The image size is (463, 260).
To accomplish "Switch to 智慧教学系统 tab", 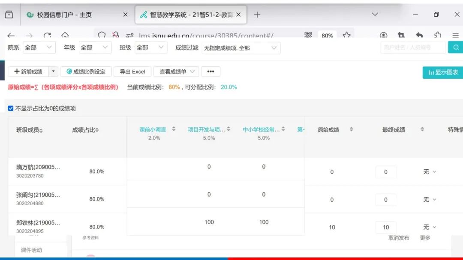I will click(190, 15).
